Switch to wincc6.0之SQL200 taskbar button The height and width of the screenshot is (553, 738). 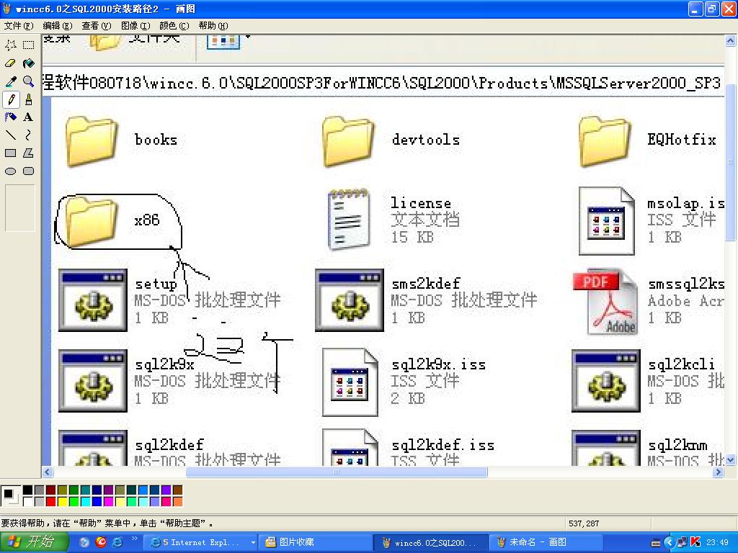[x=431, y=543]
